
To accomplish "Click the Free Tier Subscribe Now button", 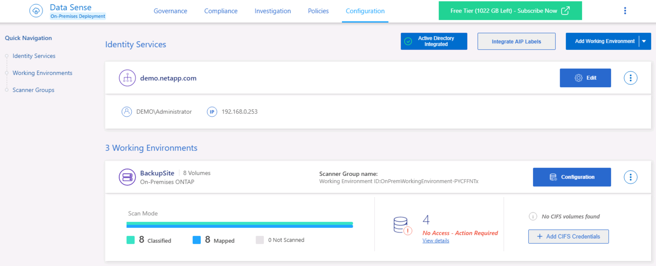I will click(x=510, y=11).
